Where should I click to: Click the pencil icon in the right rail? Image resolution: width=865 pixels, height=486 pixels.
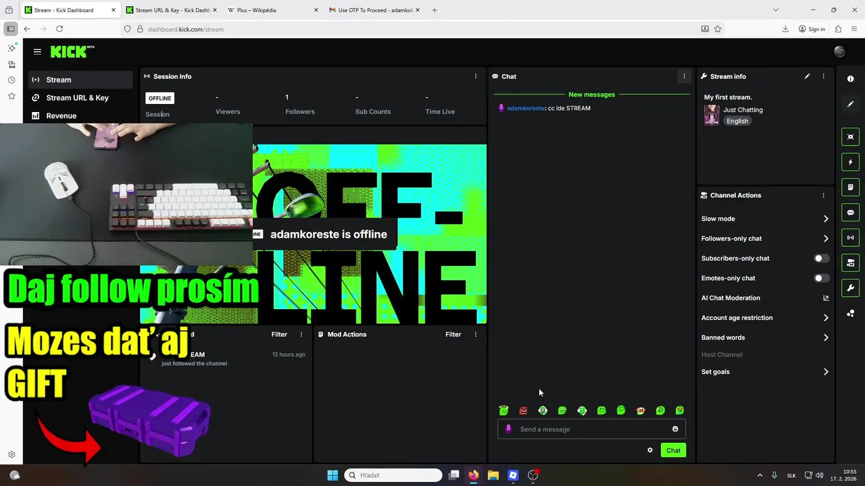pos(850,104)
